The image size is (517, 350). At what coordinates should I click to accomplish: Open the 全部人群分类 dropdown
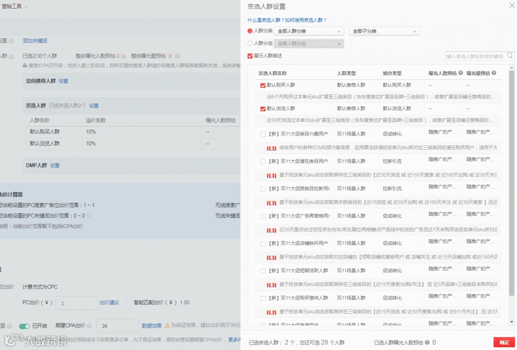pos(309,31)
